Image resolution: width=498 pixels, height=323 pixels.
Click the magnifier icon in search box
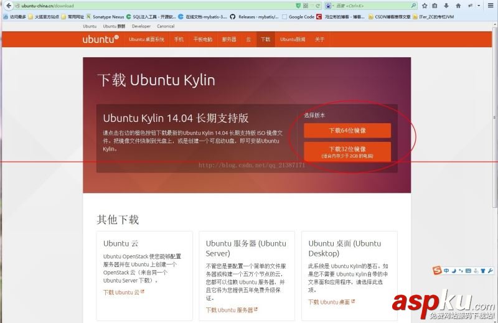click(x=413, y=6)
